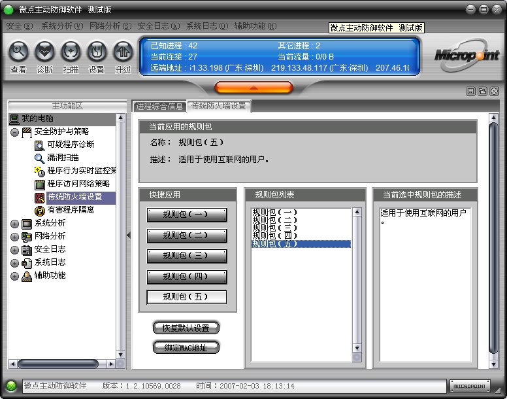
Task: Click the Micropoint logo
Action: tap(466, 56)
